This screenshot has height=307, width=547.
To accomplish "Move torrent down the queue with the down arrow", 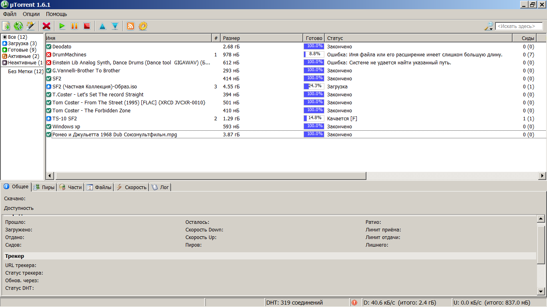I will (x=115, y=26).
